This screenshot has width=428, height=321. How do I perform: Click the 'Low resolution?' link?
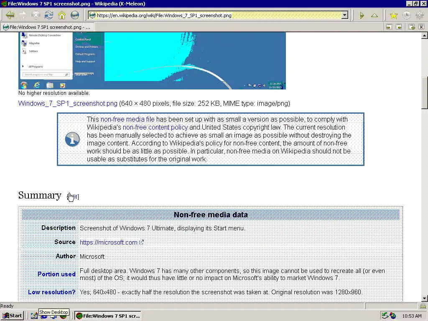(52, 292)
